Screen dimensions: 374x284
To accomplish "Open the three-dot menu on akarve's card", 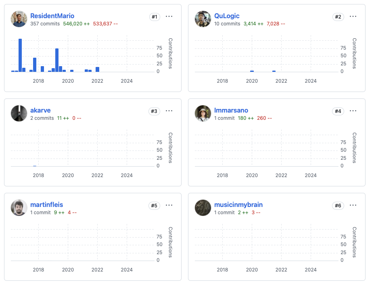I will click(169, 111).
